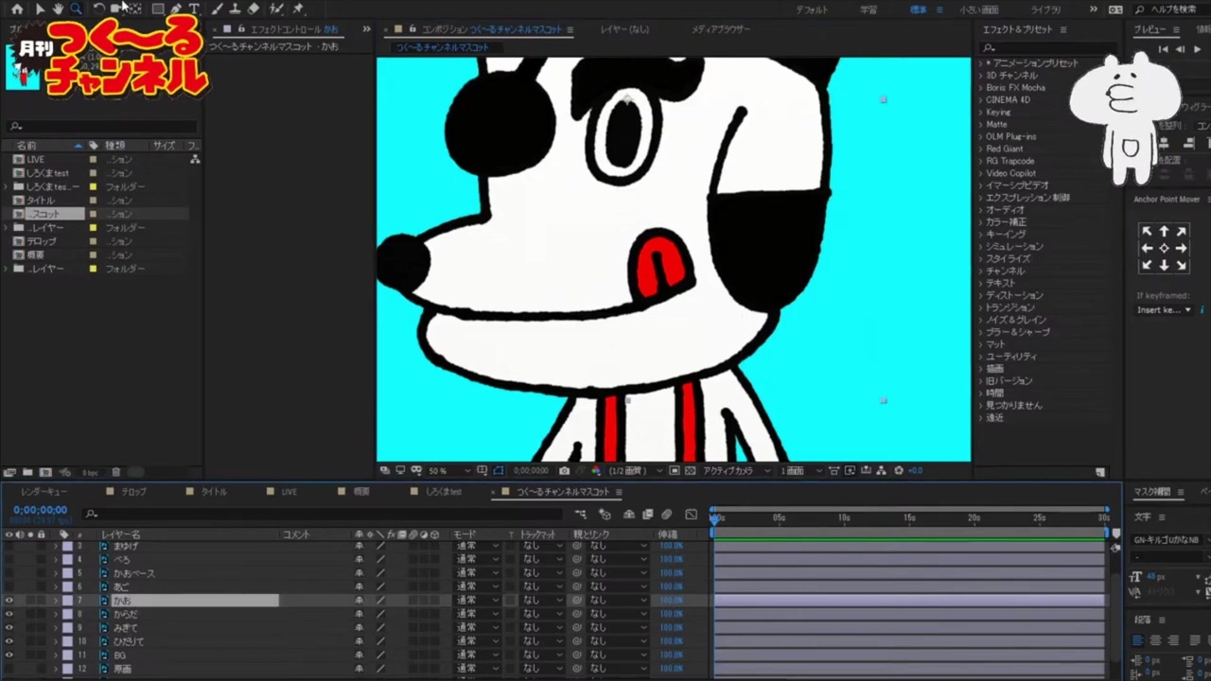Click the 100.0% stretch value of かお layer
1211x681 pixels.
(671, 601)
